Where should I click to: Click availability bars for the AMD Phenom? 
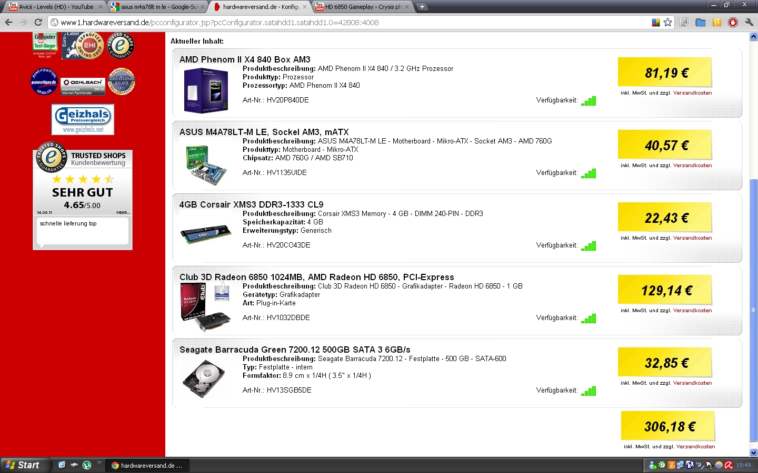tap(589, 101)
